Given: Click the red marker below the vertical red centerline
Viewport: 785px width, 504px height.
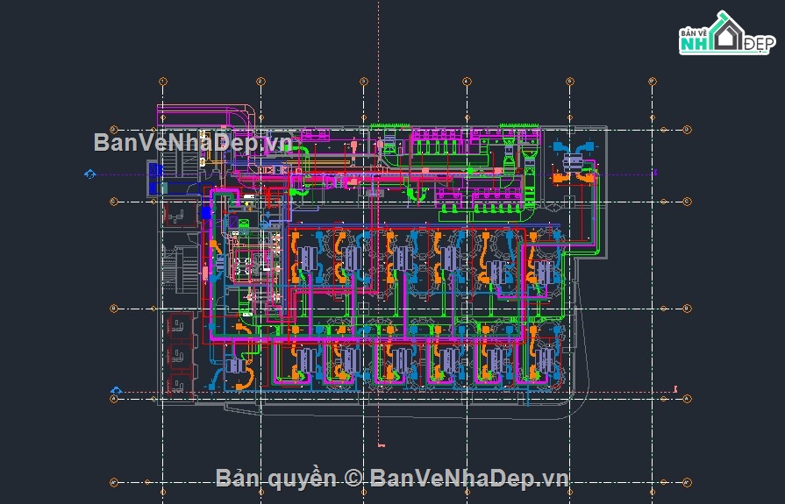Looking at the screenshot, I should (380, 447).
